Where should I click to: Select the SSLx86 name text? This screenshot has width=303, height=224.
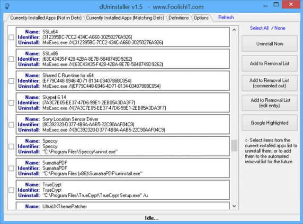(x=50, y=54)
